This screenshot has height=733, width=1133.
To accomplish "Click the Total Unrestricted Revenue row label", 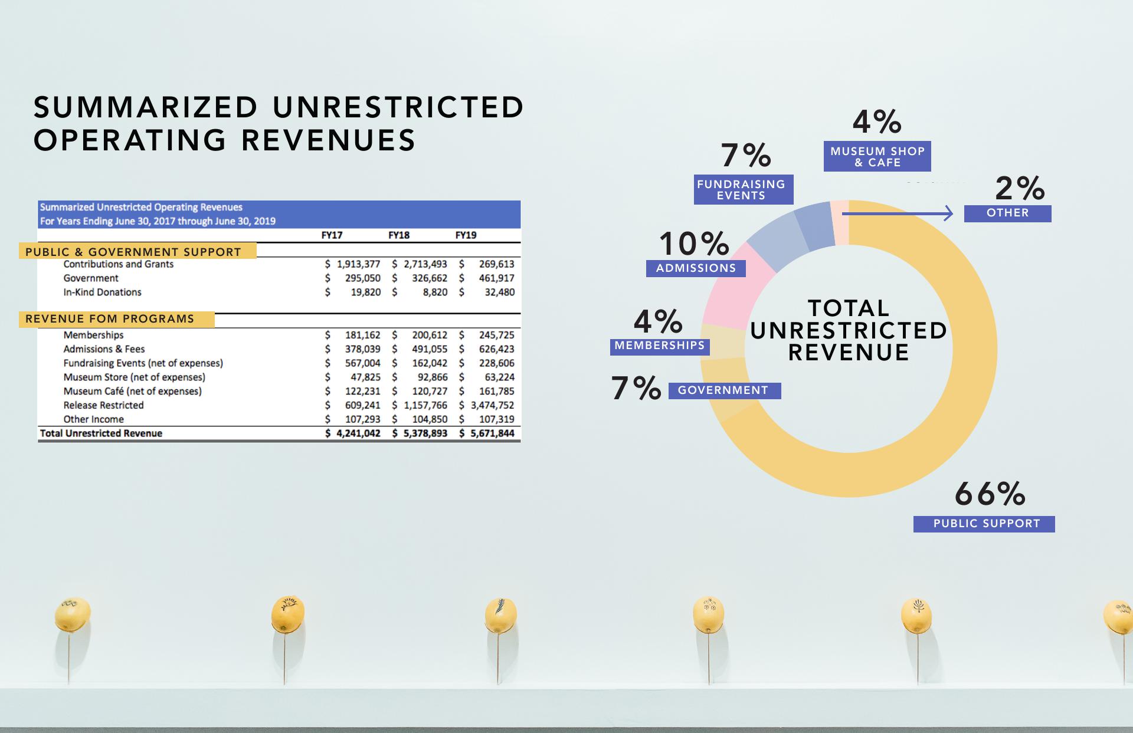I will click(x=101, y=433).
